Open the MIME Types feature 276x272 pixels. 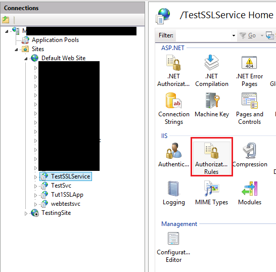[211, 193]
